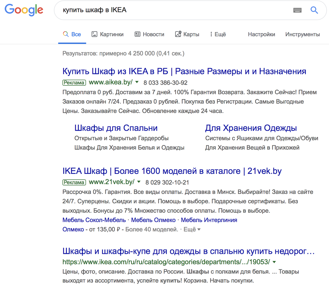This screenshot has height=290, width=329.
Task: Open the Карты tab
Action: tap(187, 34)
